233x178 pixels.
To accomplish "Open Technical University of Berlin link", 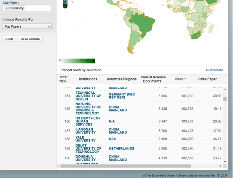I will pyautogui.click(x=88, y=96).
